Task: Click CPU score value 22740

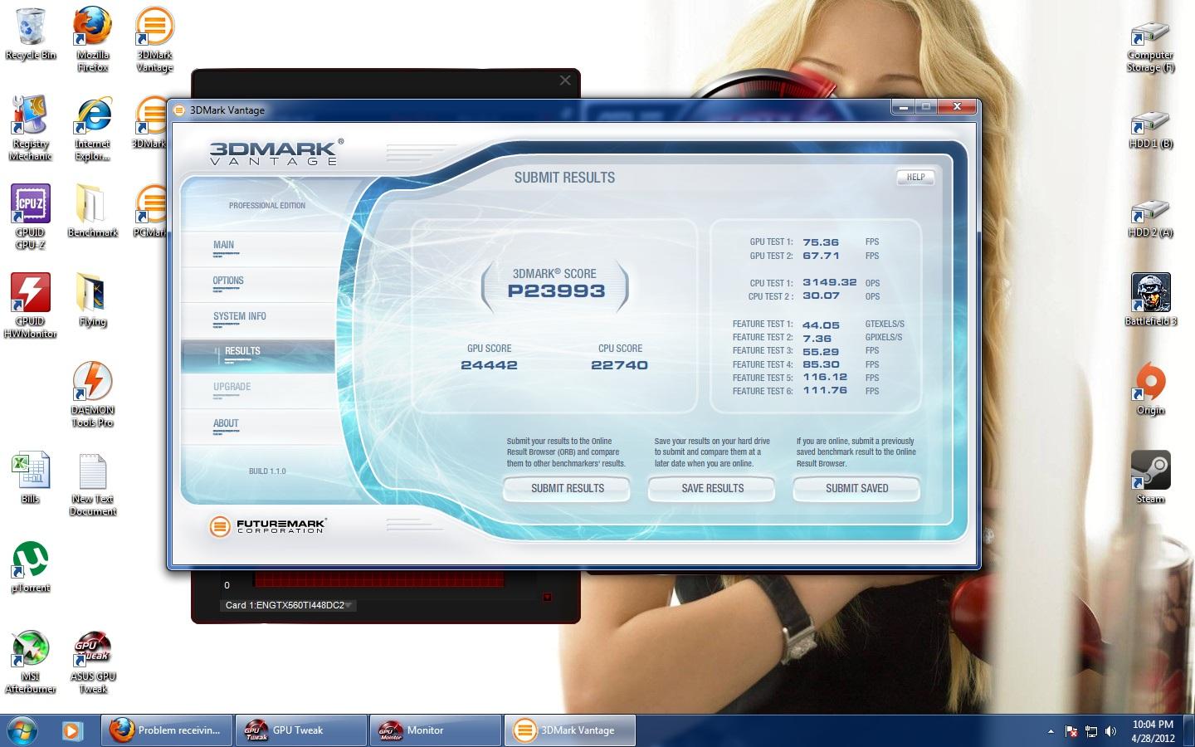Action: [x=619, y=365]
